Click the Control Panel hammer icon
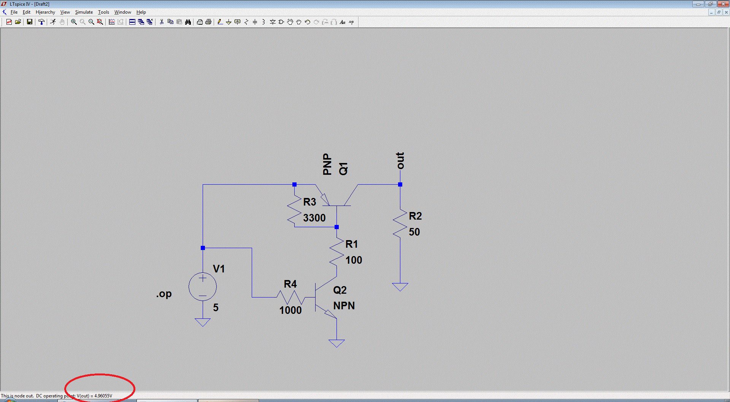The image size is (730, 402). tap(41, 22)
